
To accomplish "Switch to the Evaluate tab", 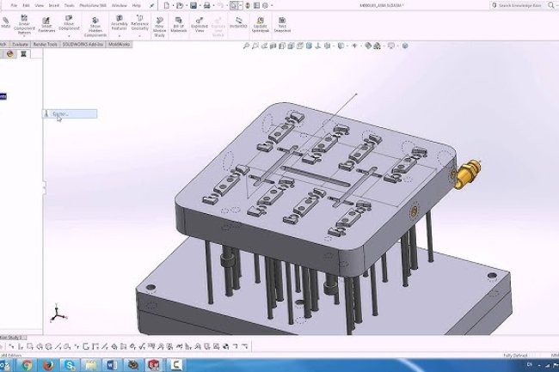I will (20, 45).
